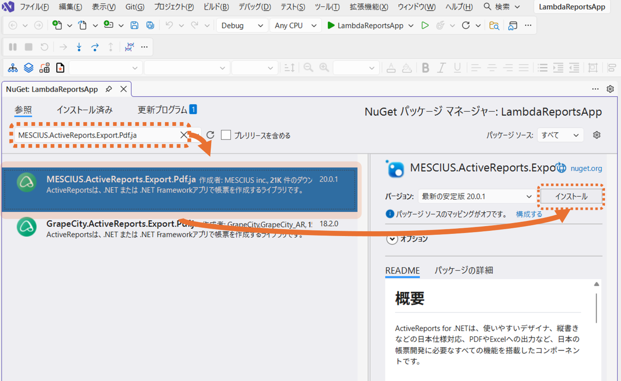Open the ファイル(F) menu

35,7
